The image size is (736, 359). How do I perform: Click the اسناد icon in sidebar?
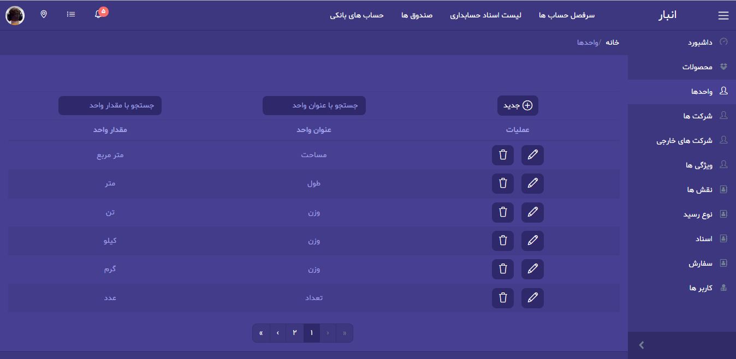[x=724, y=238]
